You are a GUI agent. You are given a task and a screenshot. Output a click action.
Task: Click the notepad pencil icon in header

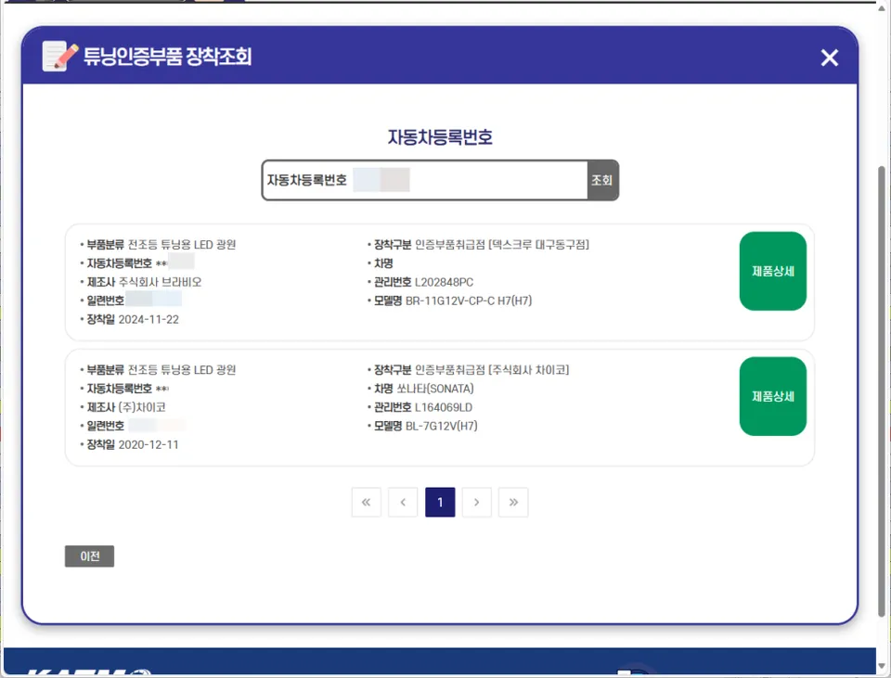[x=60, y=56]
